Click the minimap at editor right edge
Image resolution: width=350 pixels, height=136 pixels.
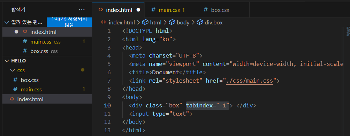[x=348, y=31]
